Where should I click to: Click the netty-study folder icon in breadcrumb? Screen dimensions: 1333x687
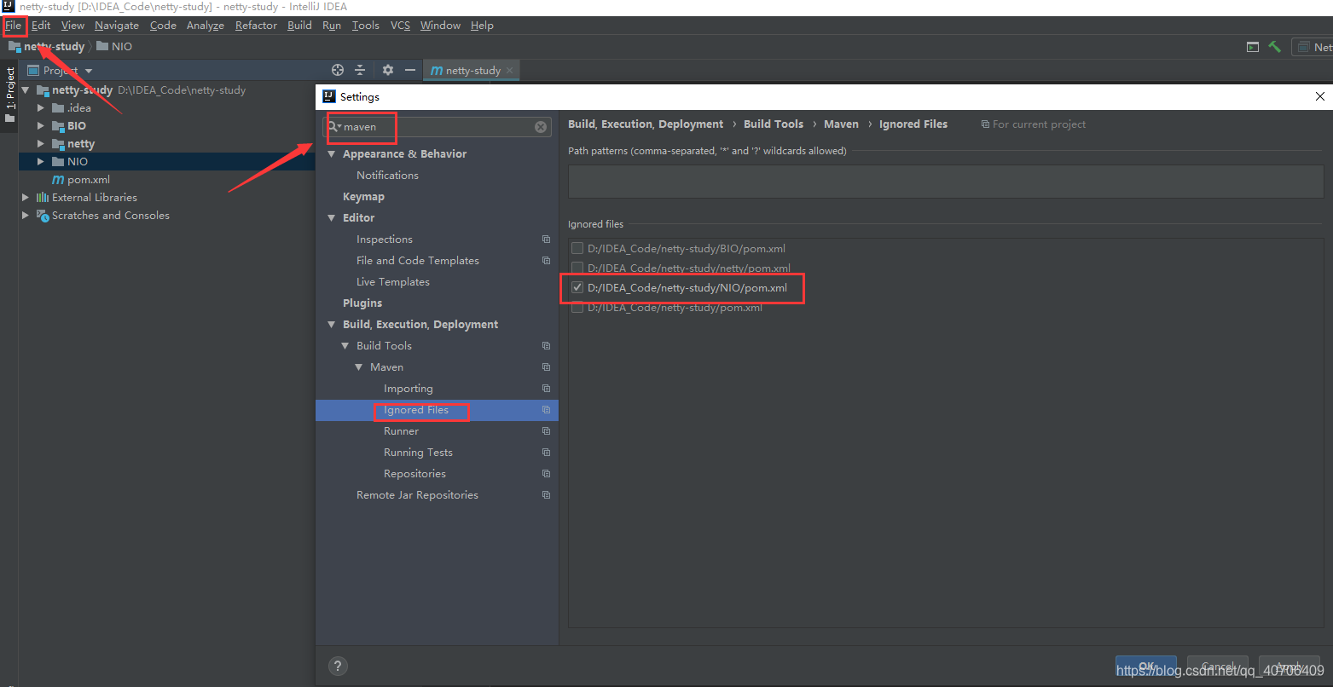(x=14, y=47)
